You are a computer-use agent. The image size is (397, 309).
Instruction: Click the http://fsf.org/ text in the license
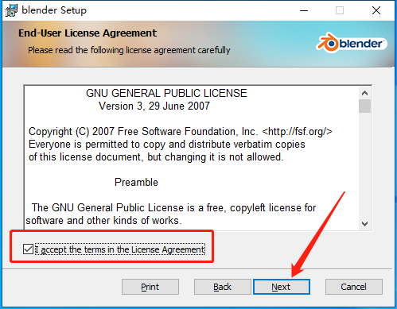[x=297, y=131]
